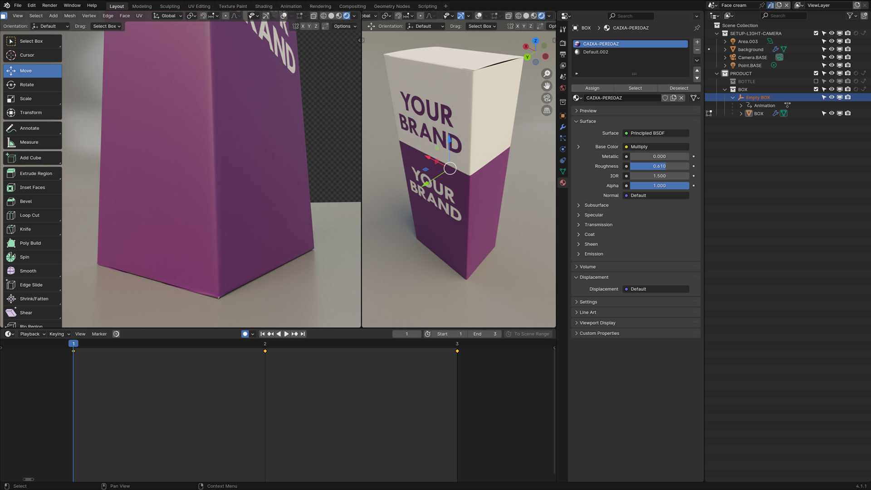Uncheck the BOX collection checkbox
This screenshot has width=871, height=490.
point(816,89)
